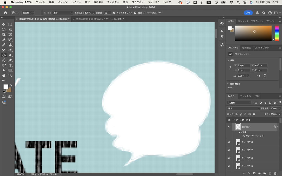Viewport: 282px width, 176px height.
Task: Click the W width input field
Action: coord(244,65)
